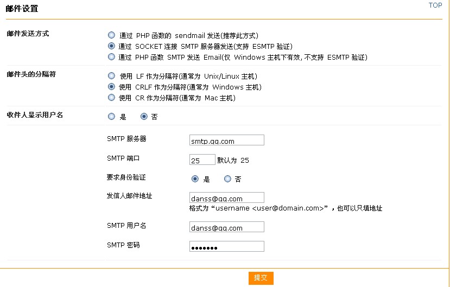Focus the SMTP 密码 password field
This screenshot has height=287, width=450.
point(227,246)
